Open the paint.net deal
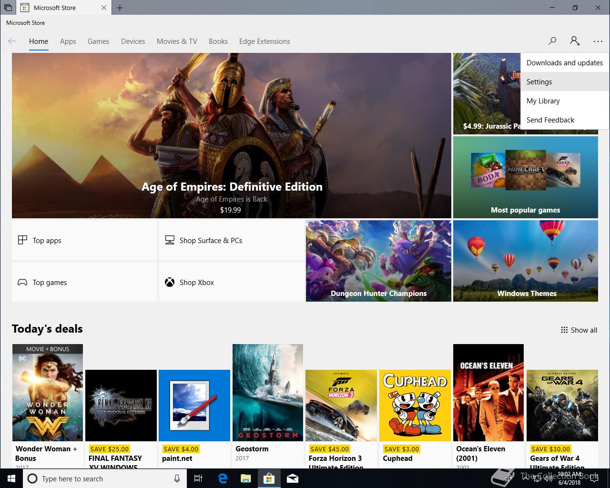610x488 pixels. [194, 418]
